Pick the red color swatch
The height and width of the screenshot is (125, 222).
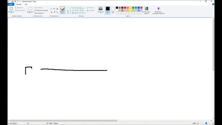125,8
